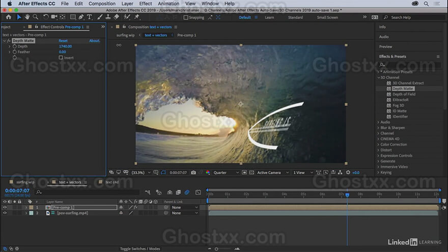Check the Invert checkbox for Depth Matte
Viewport: 448px width, 252px height.
tap(61, 58)
